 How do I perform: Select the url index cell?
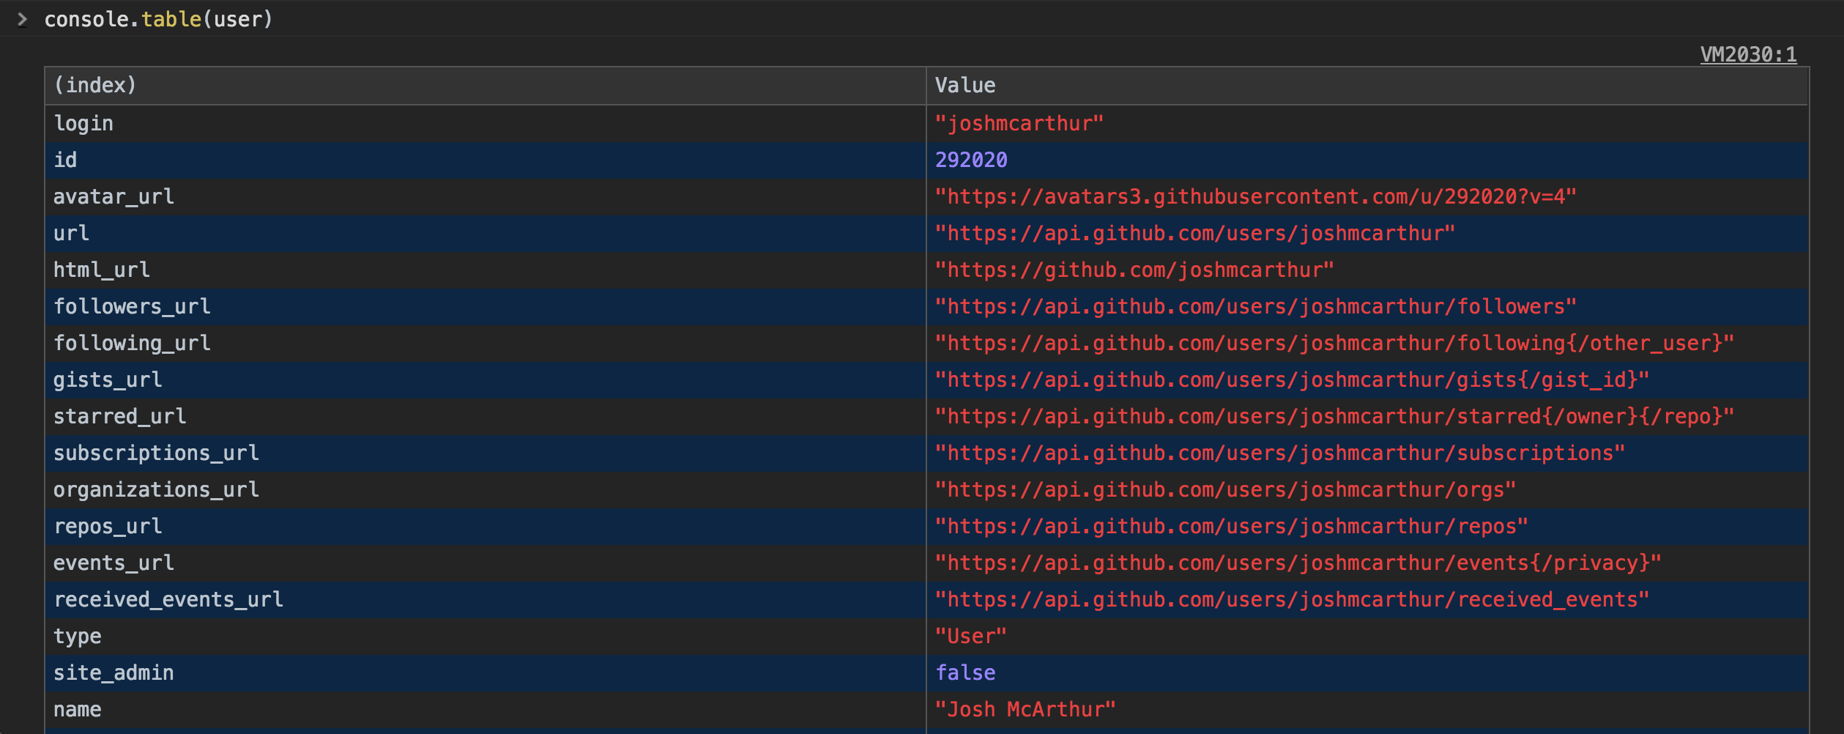click(486, 234)
